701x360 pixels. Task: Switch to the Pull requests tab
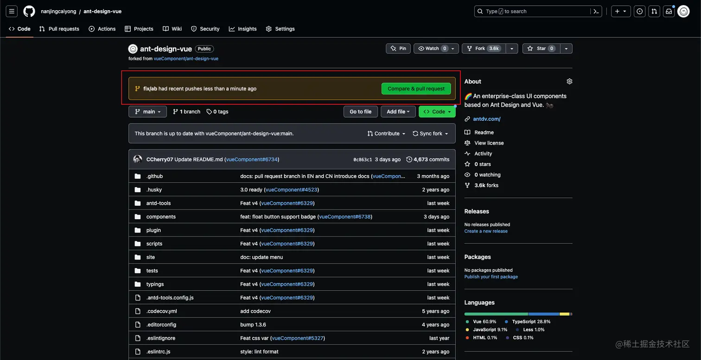pos(59,29)
